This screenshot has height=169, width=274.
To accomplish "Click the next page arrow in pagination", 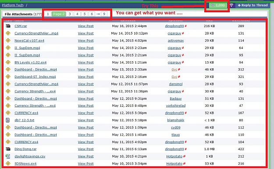I will 98,14.
